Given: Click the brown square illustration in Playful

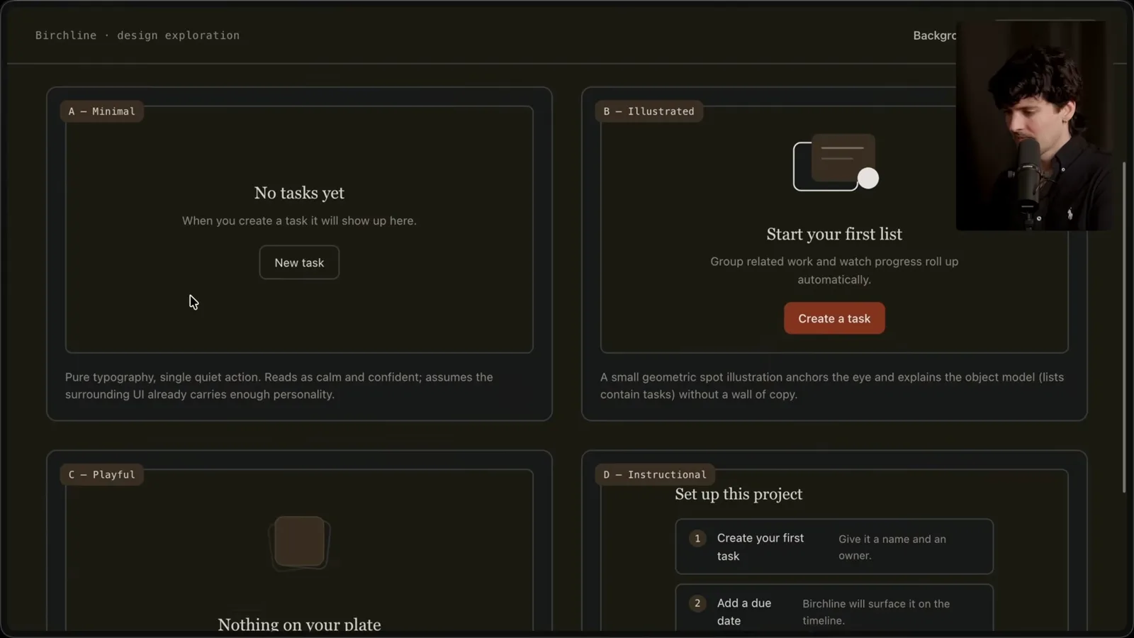Looking at the screenshot, I should pos(299,542).
